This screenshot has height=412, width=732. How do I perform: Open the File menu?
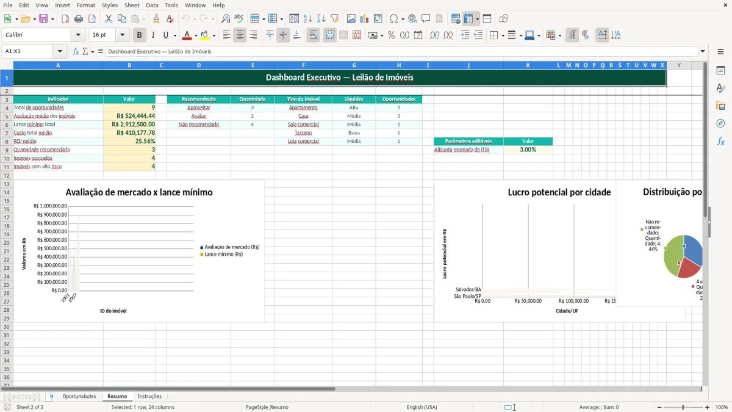click(x=7, y=5)
